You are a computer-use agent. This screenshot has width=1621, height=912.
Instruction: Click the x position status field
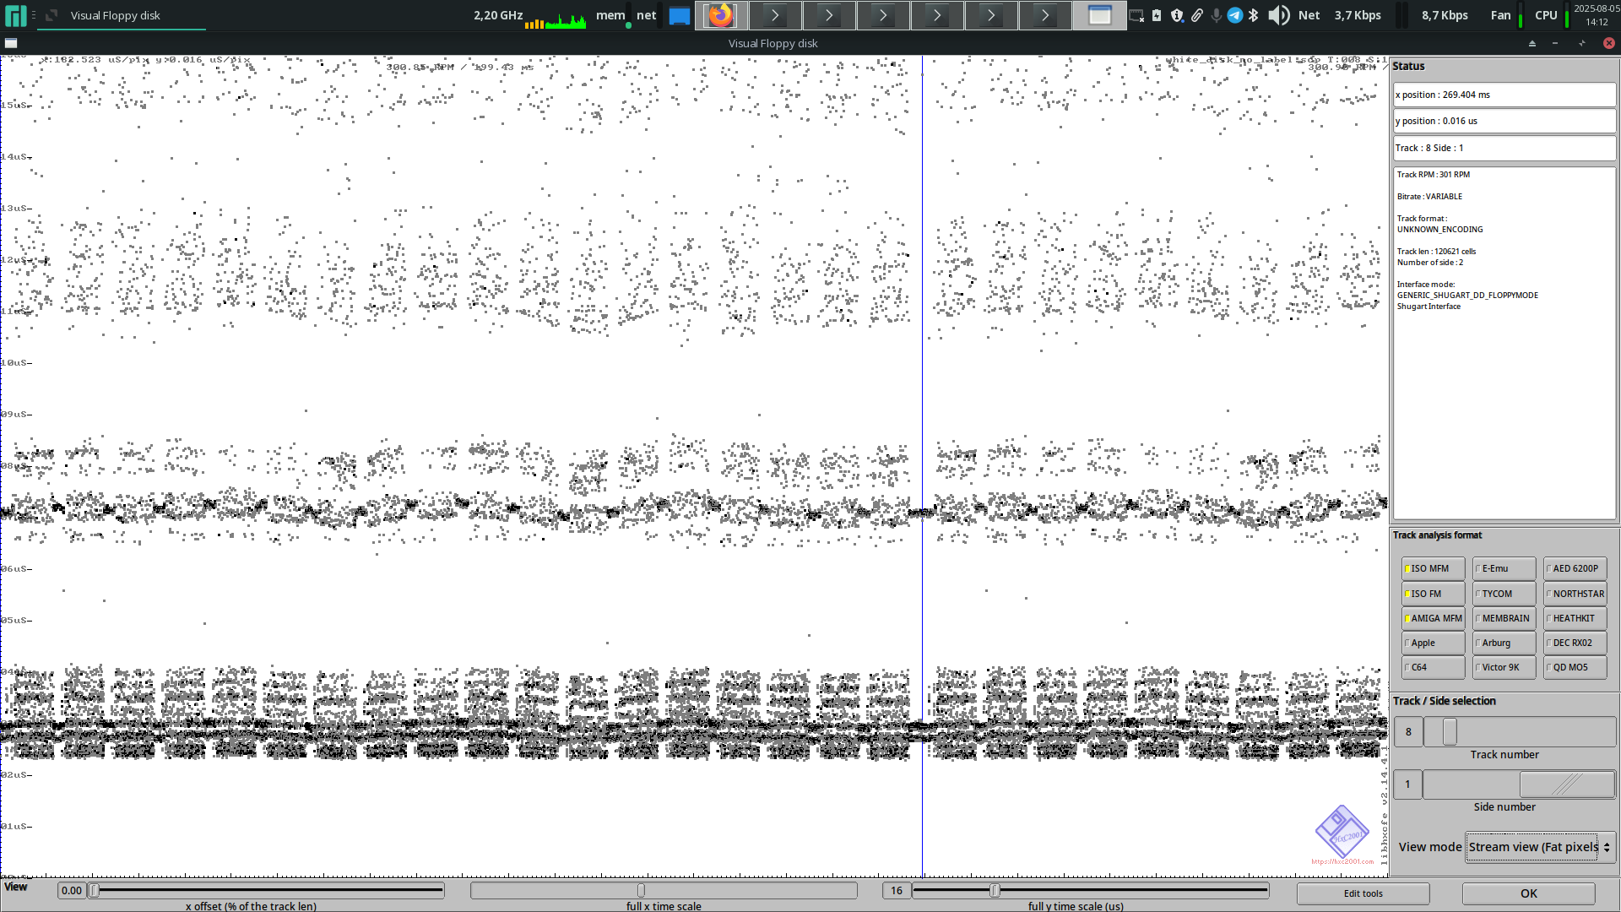pyautogui.click(x=1504, y=95)
